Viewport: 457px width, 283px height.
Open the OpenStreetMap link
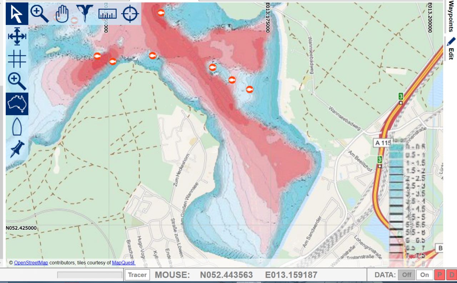coord(31,263)
